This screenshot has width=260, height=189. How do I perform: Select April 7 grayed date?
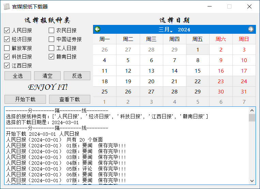coord(244,102)
